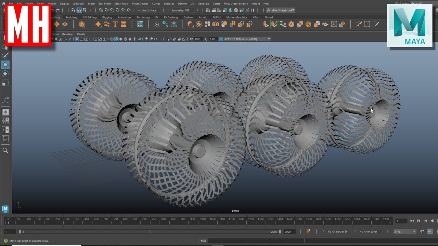The width and height of the screenshot is (438, 246).
Task: Select the Rotate tool in the toolbox
Action: point(5,74)
